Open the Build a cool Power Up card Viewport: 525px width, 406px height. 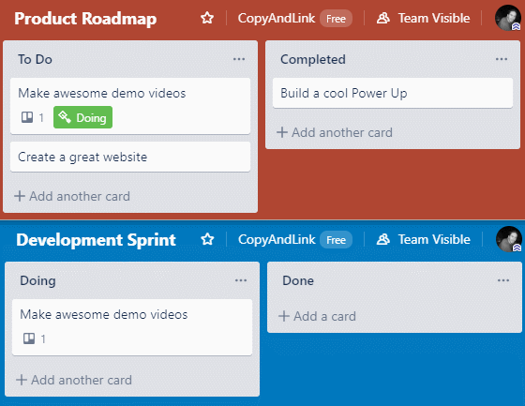pyautogui.click(x=393, y=93)
